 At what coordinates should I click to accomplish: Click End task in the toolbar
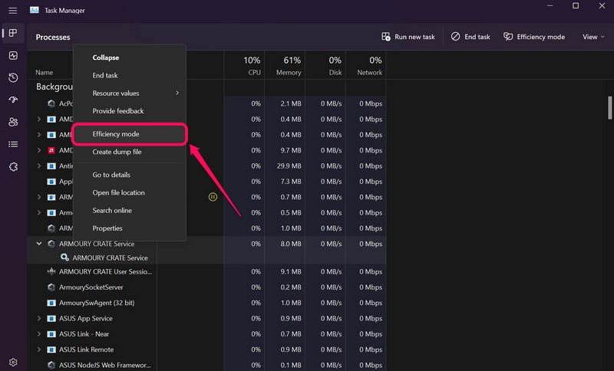click(x=470, y=37)
